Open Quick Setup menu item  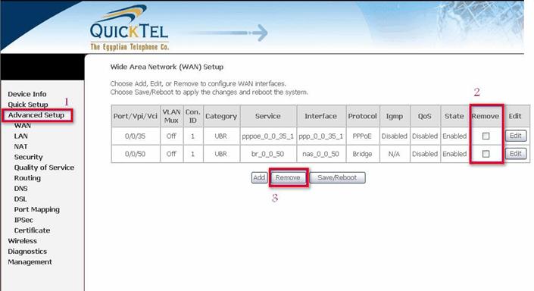28,105
